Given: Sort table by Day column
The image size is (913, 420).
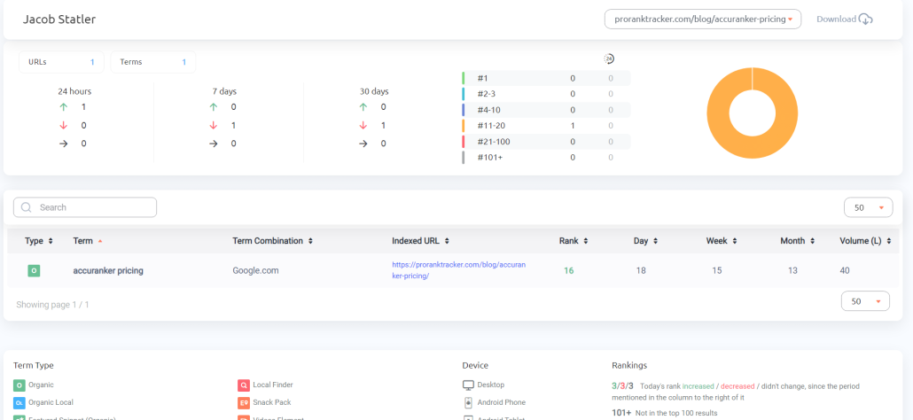Looking at the screenshot, I should tap(645, 241).
